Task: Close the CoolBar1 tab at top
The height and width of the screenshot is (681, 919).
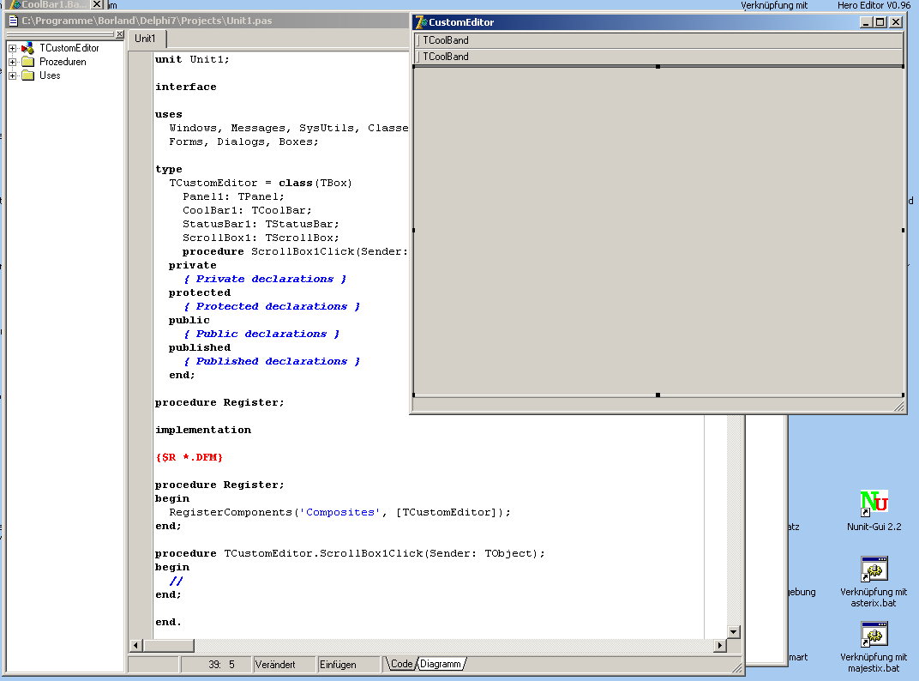Action: (97, 5)
